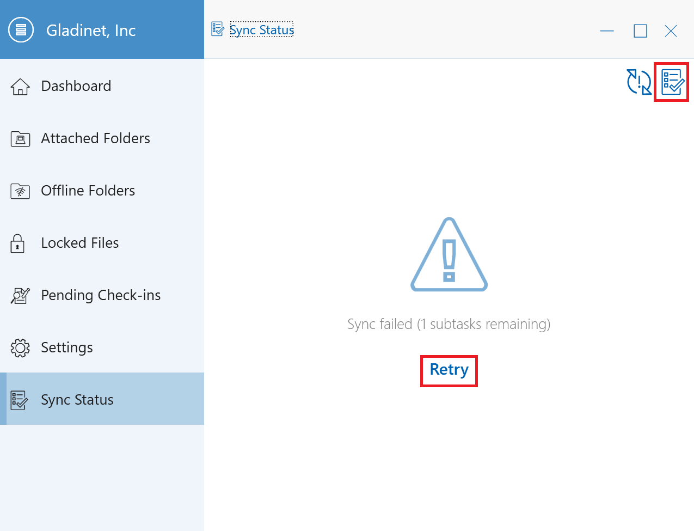Go to the Dashboard menu label
This screenshot has width=694, height=531.
(x=76, y=86)
